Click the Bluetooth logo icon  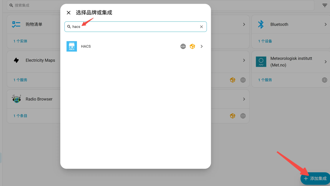pyautogui.click(x=261, y=24)
